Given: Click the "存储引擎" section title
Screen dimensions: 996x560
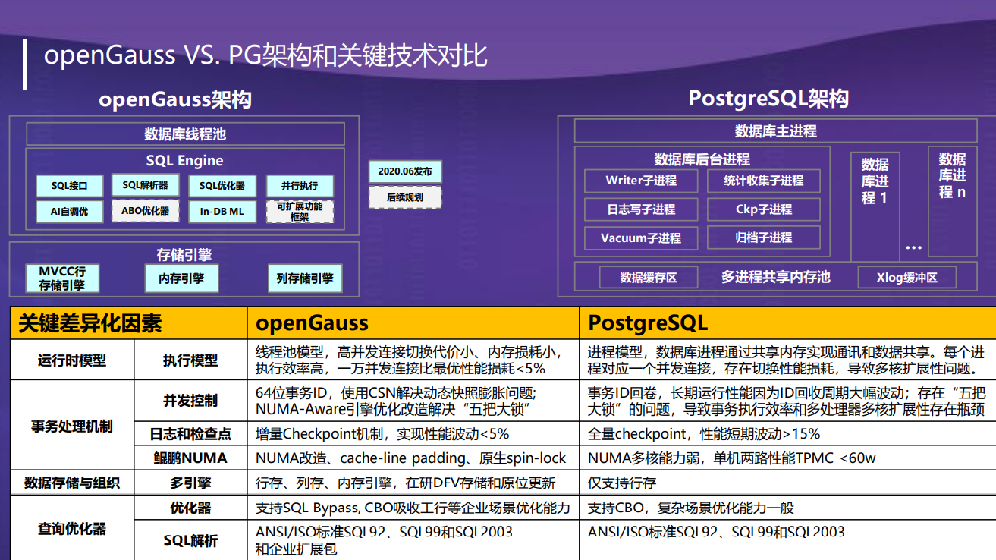Looking at the screenshot, I should 184,255.
